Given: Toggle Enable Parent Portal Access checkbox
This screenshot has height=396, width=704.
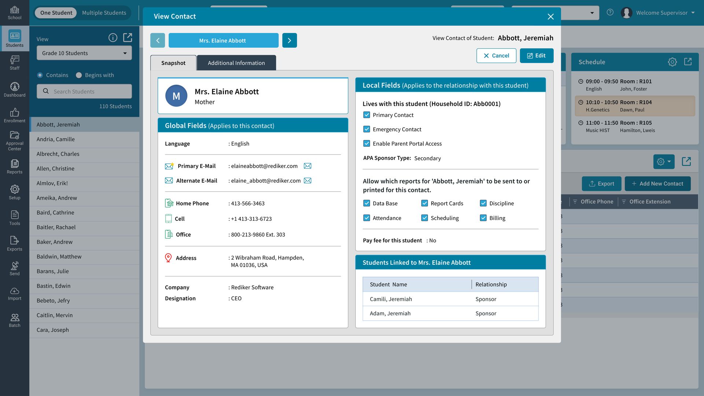Looking at the screenshot, I should (367, 144).
